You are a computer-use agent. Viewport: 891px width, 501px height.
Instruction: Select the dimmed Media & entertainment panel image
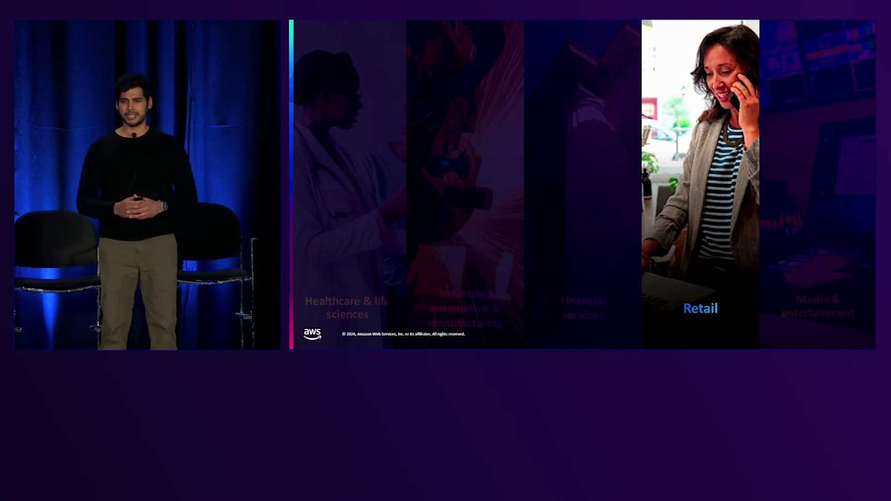tap(817, 184)
